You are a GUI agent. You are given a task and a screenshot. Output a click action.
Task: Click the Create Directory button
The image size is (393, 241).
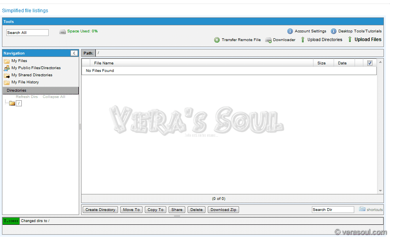coord(101,210)
